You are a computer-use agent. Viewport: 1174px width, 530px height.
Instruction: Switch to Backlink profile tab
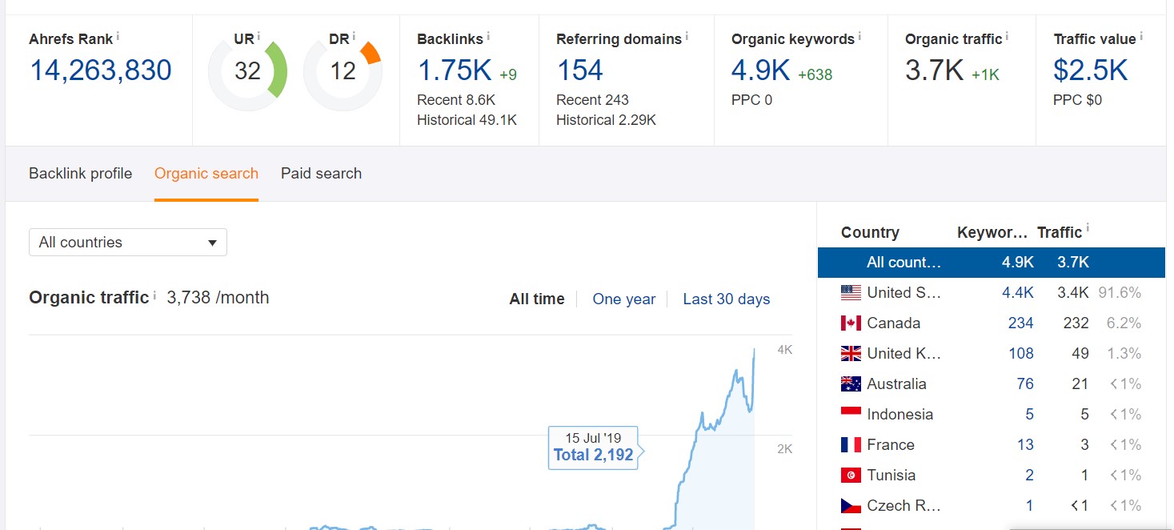click(80, 174)
